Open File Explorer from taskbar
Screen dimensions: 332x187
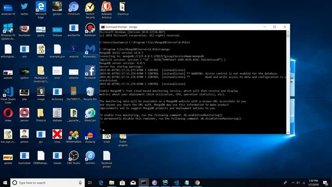click(112, 182)
